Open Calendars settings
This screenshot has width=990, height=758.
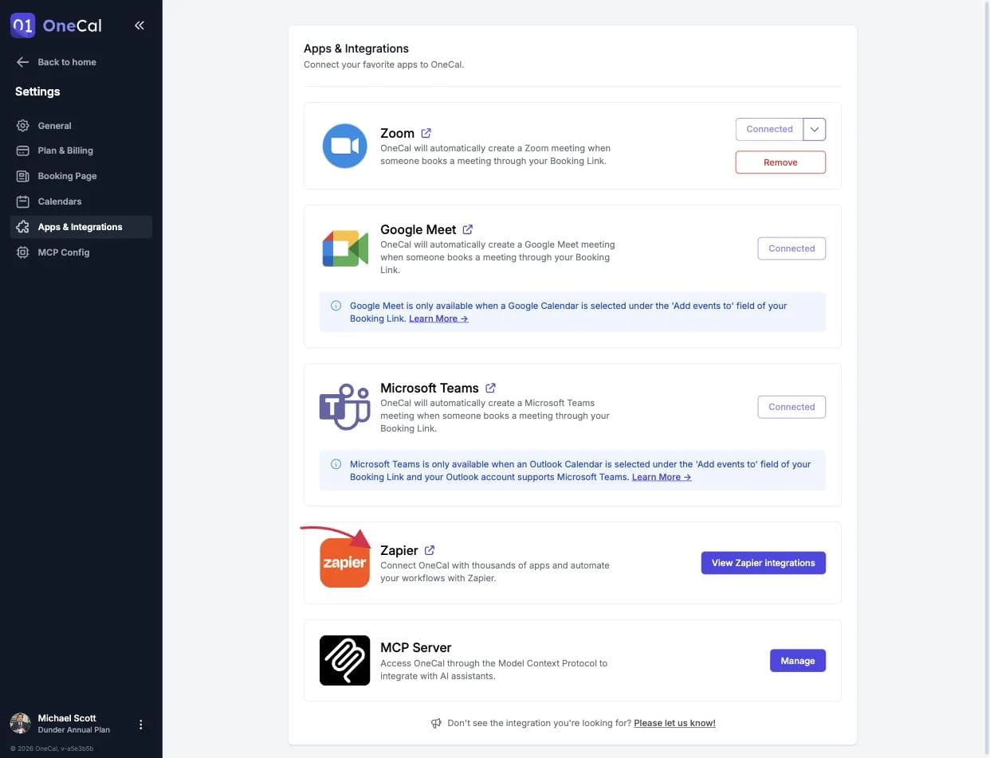[x=81, y=201]
